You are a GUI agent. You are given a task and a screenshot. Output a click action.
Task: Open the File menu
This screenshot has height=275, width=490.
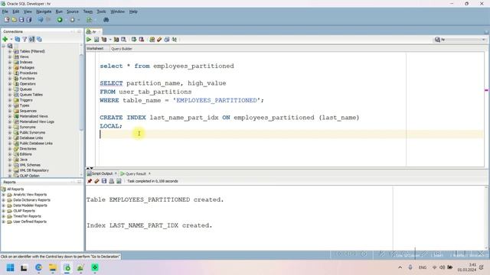point(5,11)
